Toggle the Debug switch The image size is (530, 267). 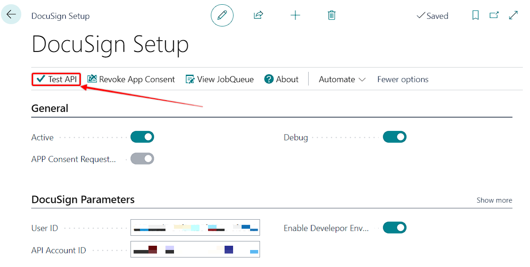coord(394,137)
